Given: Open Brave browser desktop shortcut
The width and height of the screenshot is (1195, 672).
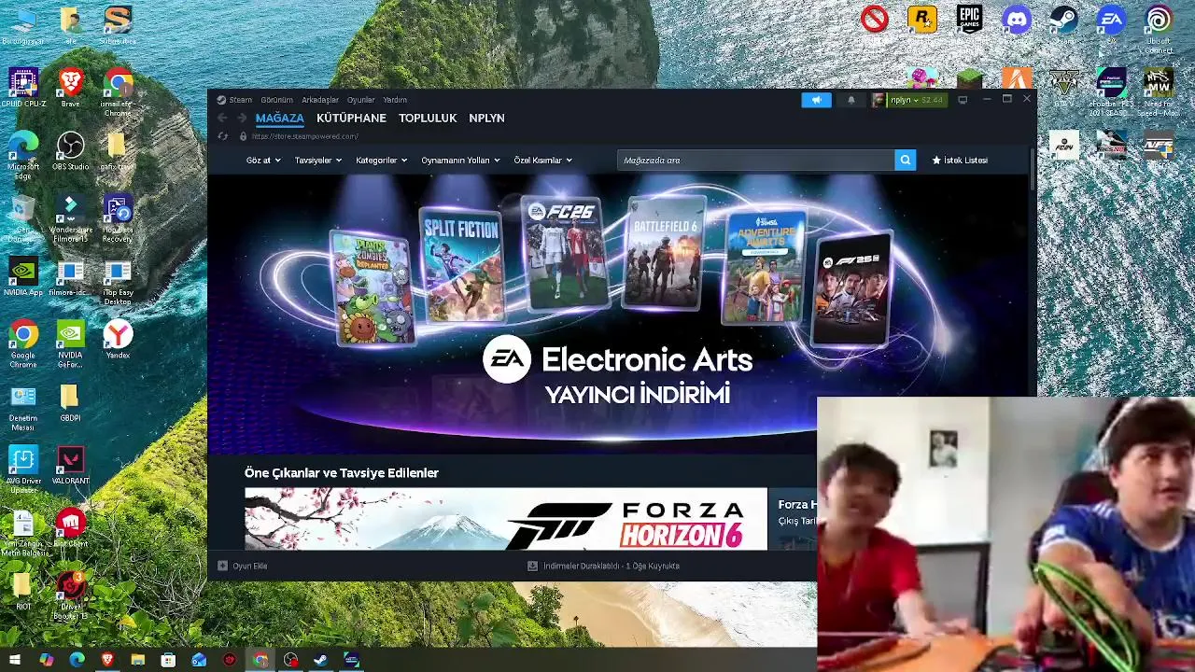Looking at the screenshot, I should (x=70, y=87).
